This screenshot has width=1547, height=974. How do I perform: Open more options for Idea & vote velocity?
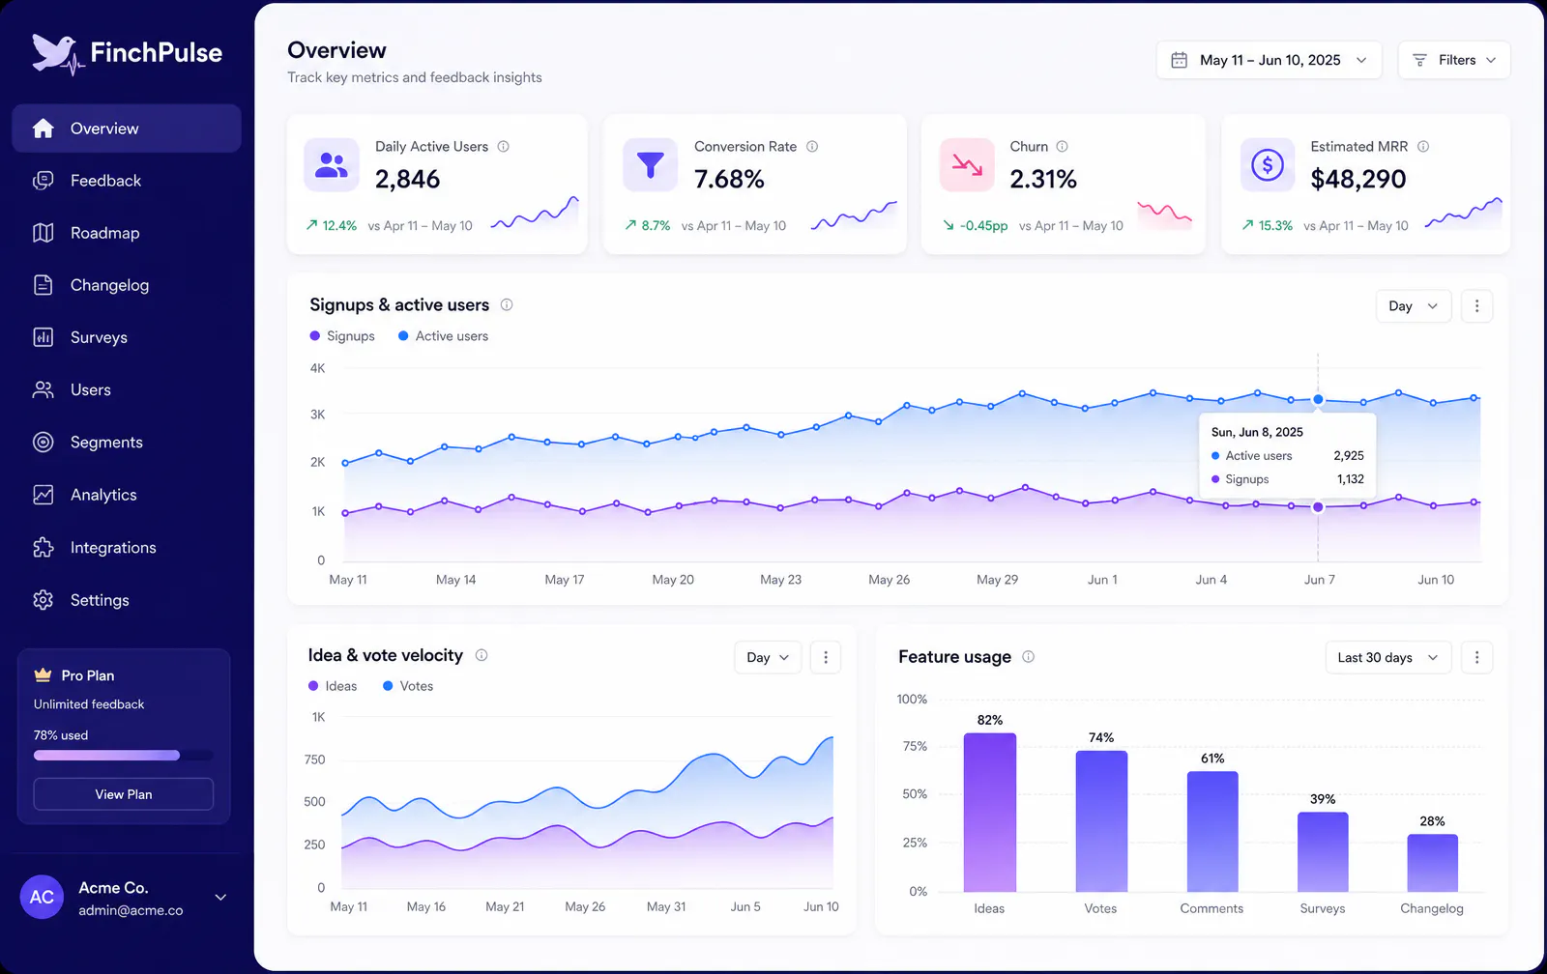point(825,657)
